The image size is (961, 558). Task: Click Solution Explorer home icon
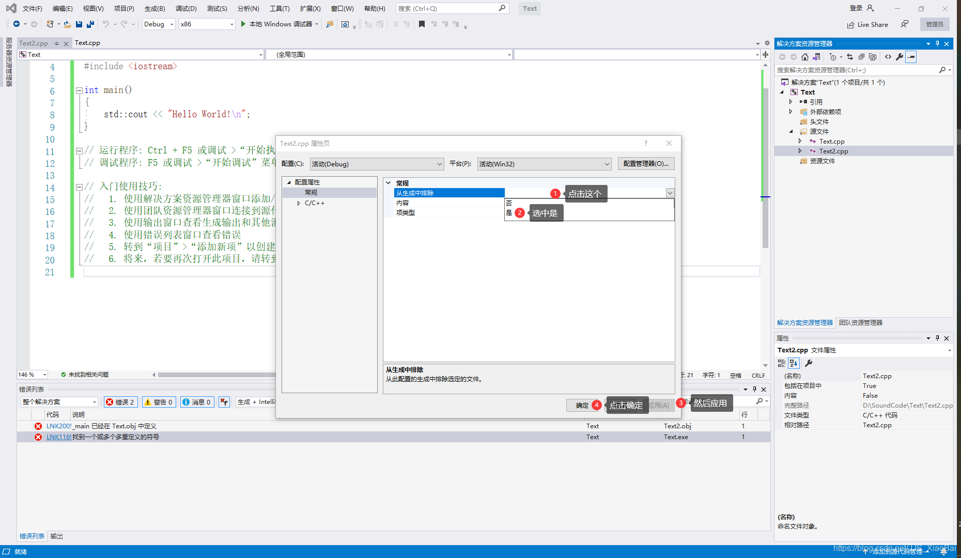(805, 57)
